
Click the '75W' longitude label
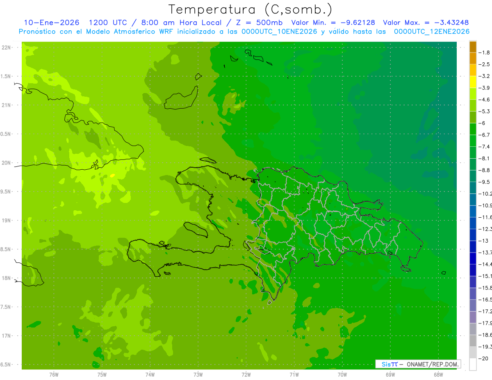click(102, 375)
